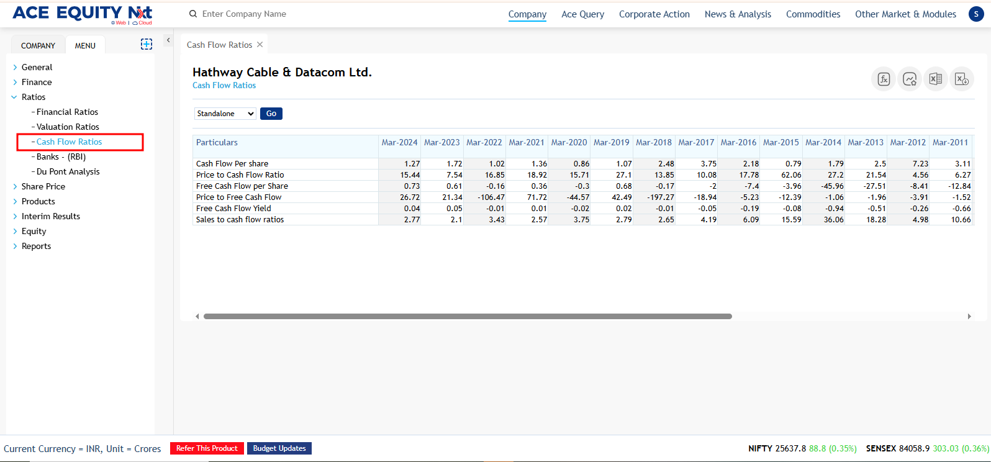Image resolution: width=991 pixels, height=462 pixels.
Task: Collapse the Ratios tree node
Action: click(14, 97)
